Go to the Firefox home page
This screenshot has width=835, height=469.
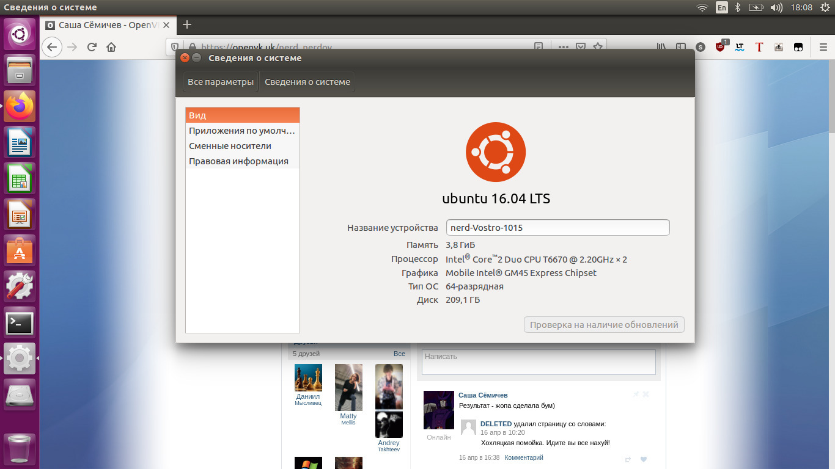coord(111,47)
